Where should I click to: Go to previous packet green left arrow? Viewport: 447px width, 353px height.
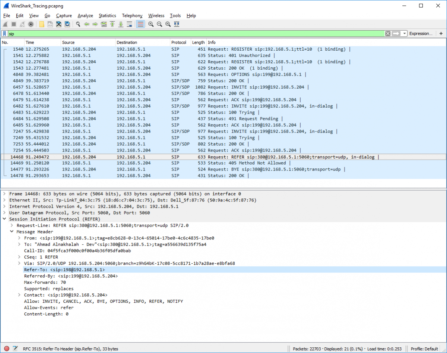pos(86,24)
